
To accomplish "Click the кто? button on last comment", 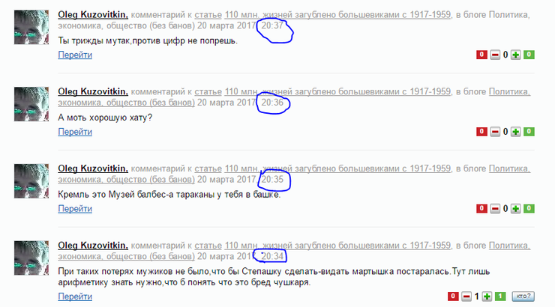I will click(x=523, y=297).
